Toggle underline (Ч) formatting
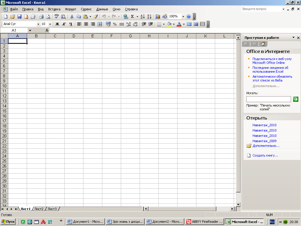Screen dimensions: 301x226 click(x=71, y=24)
